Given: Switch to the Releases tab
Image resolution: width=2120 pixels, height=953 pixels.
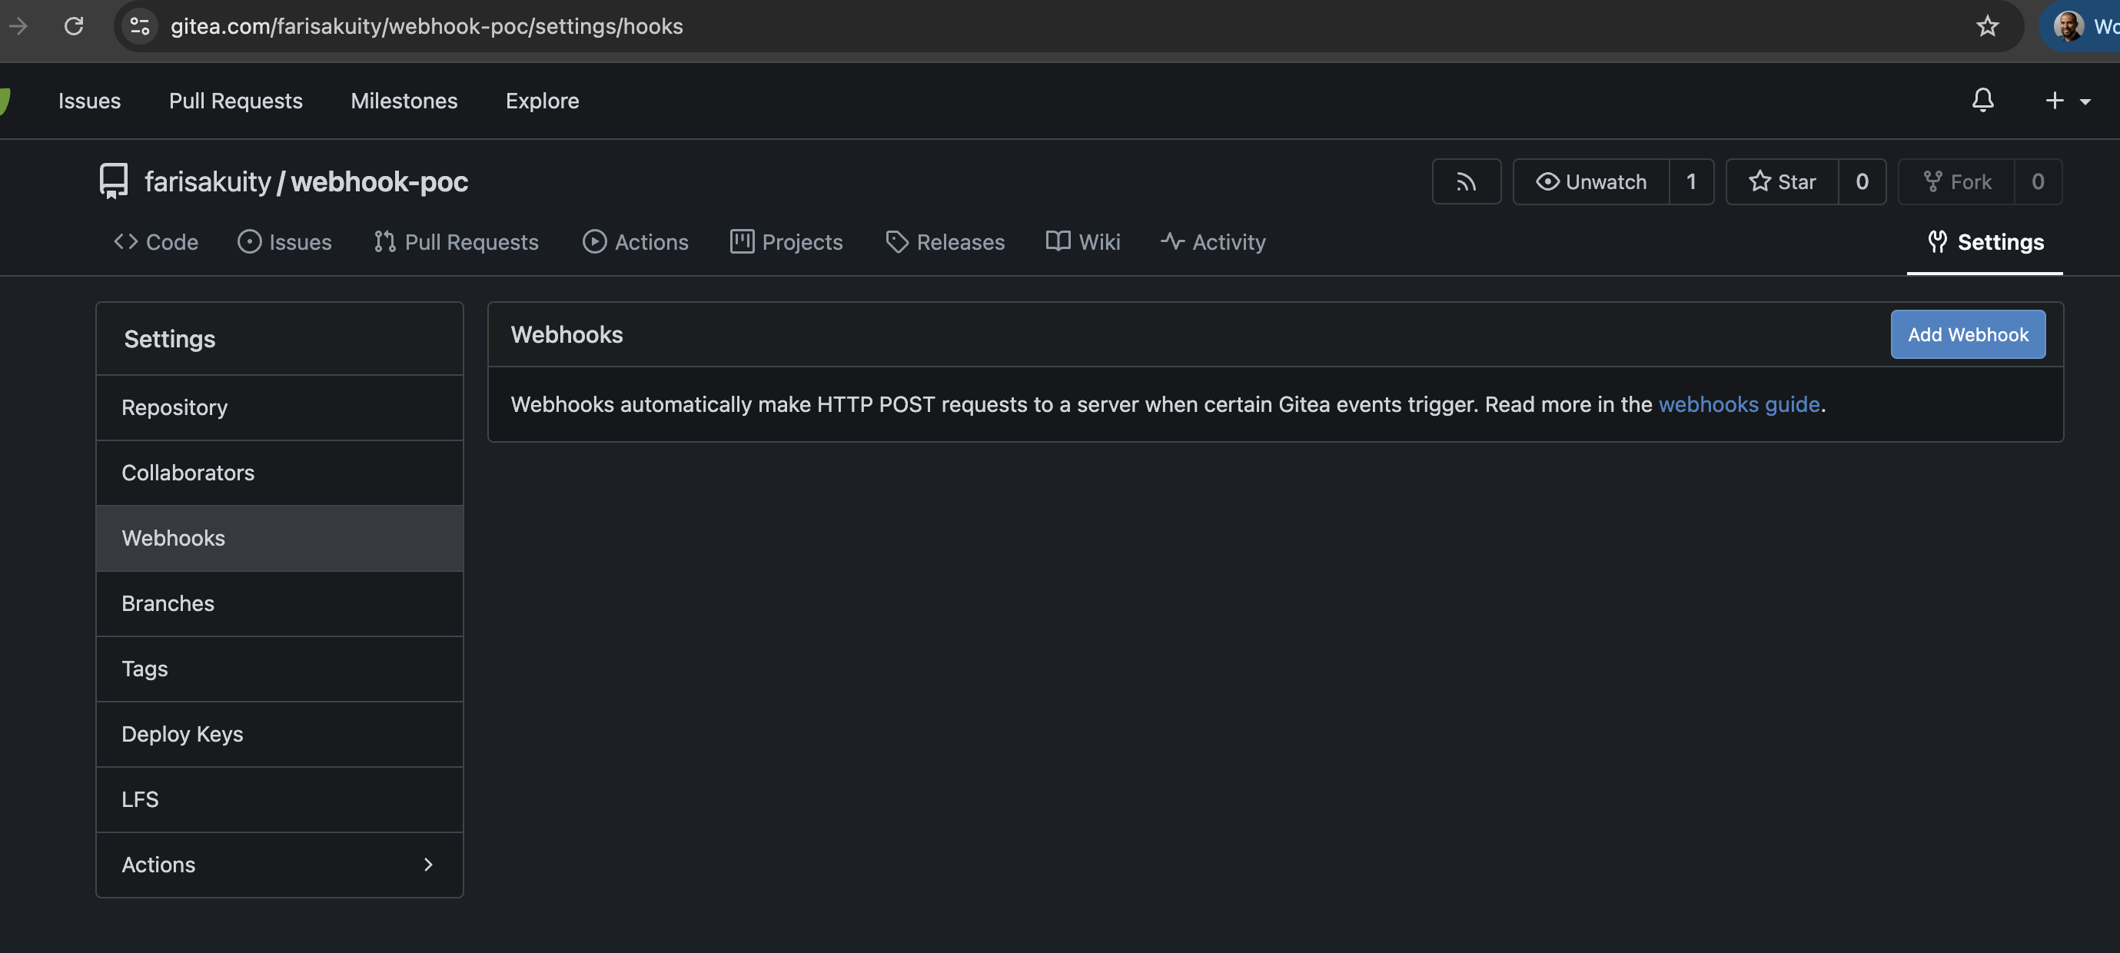Looking at the screenshot, I should click(x=945, y=242).
